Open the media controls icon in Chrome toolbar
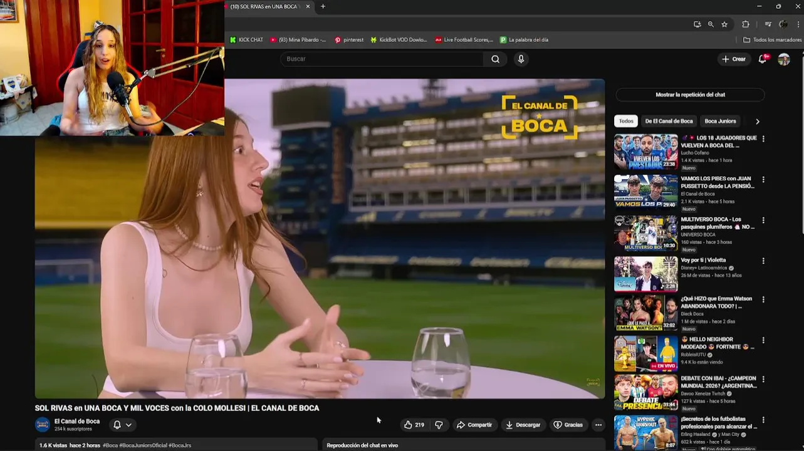This screenshot has height=451, width=804. pyautogui.click(x=768, y=24)
